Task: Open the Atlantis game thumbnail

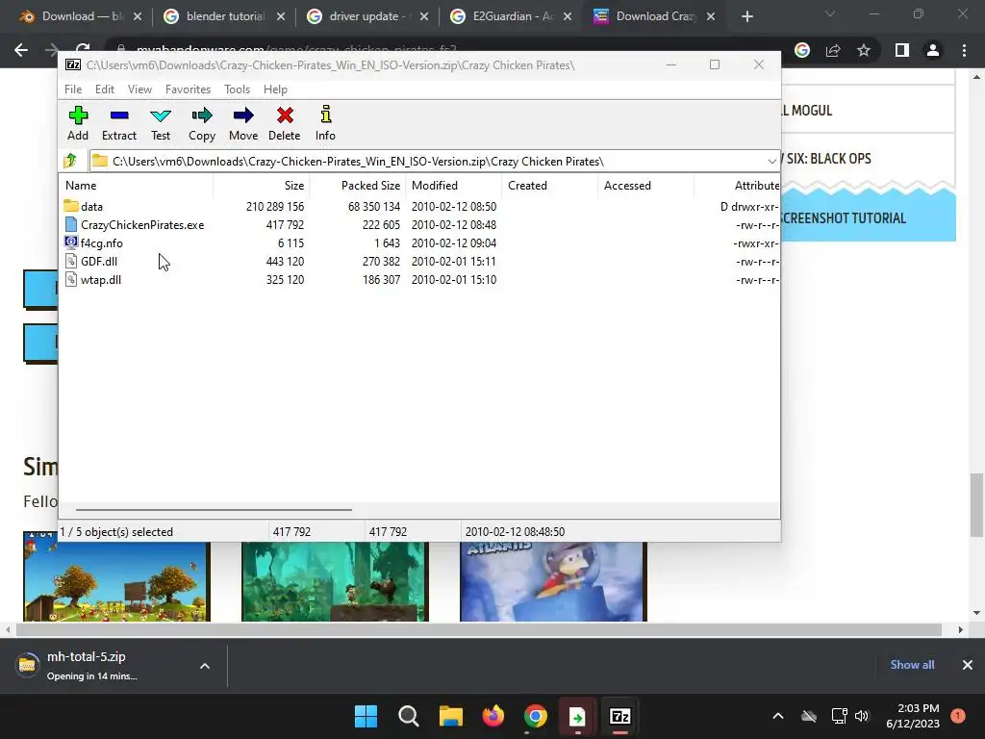Action: click(553, 581)
